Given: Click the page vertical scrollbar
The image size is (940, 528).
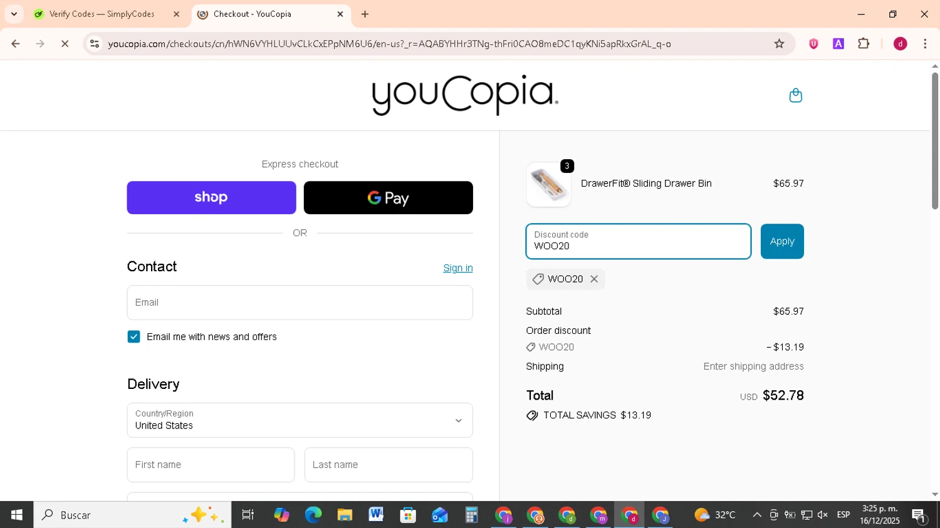Looking at the screenshot, I should [x=935, y=141].
